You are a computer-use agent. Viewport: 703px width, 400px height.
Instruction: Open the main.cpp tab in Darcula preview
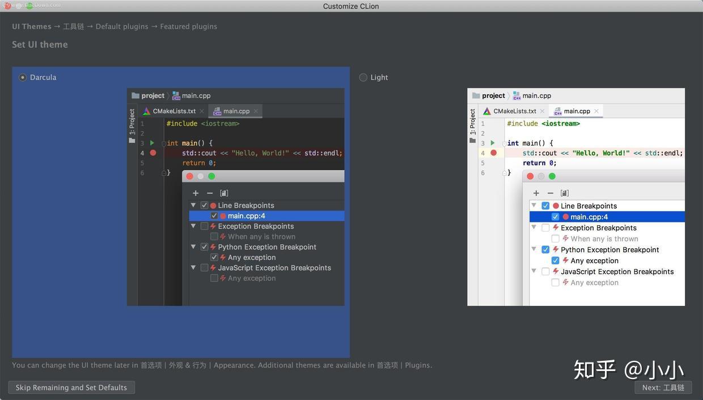(x=236, y=111)
